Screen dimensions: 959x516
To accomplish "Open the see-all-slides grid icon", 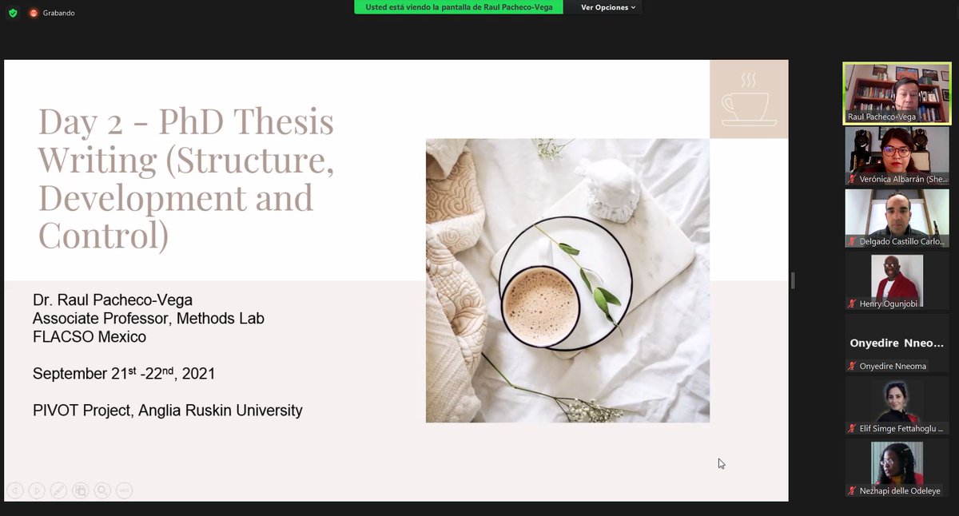I will tap(80, 490).
